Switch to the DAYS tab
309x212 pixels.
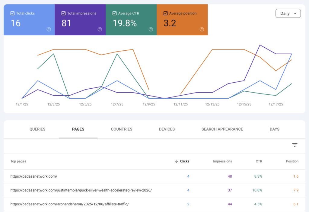274,129
